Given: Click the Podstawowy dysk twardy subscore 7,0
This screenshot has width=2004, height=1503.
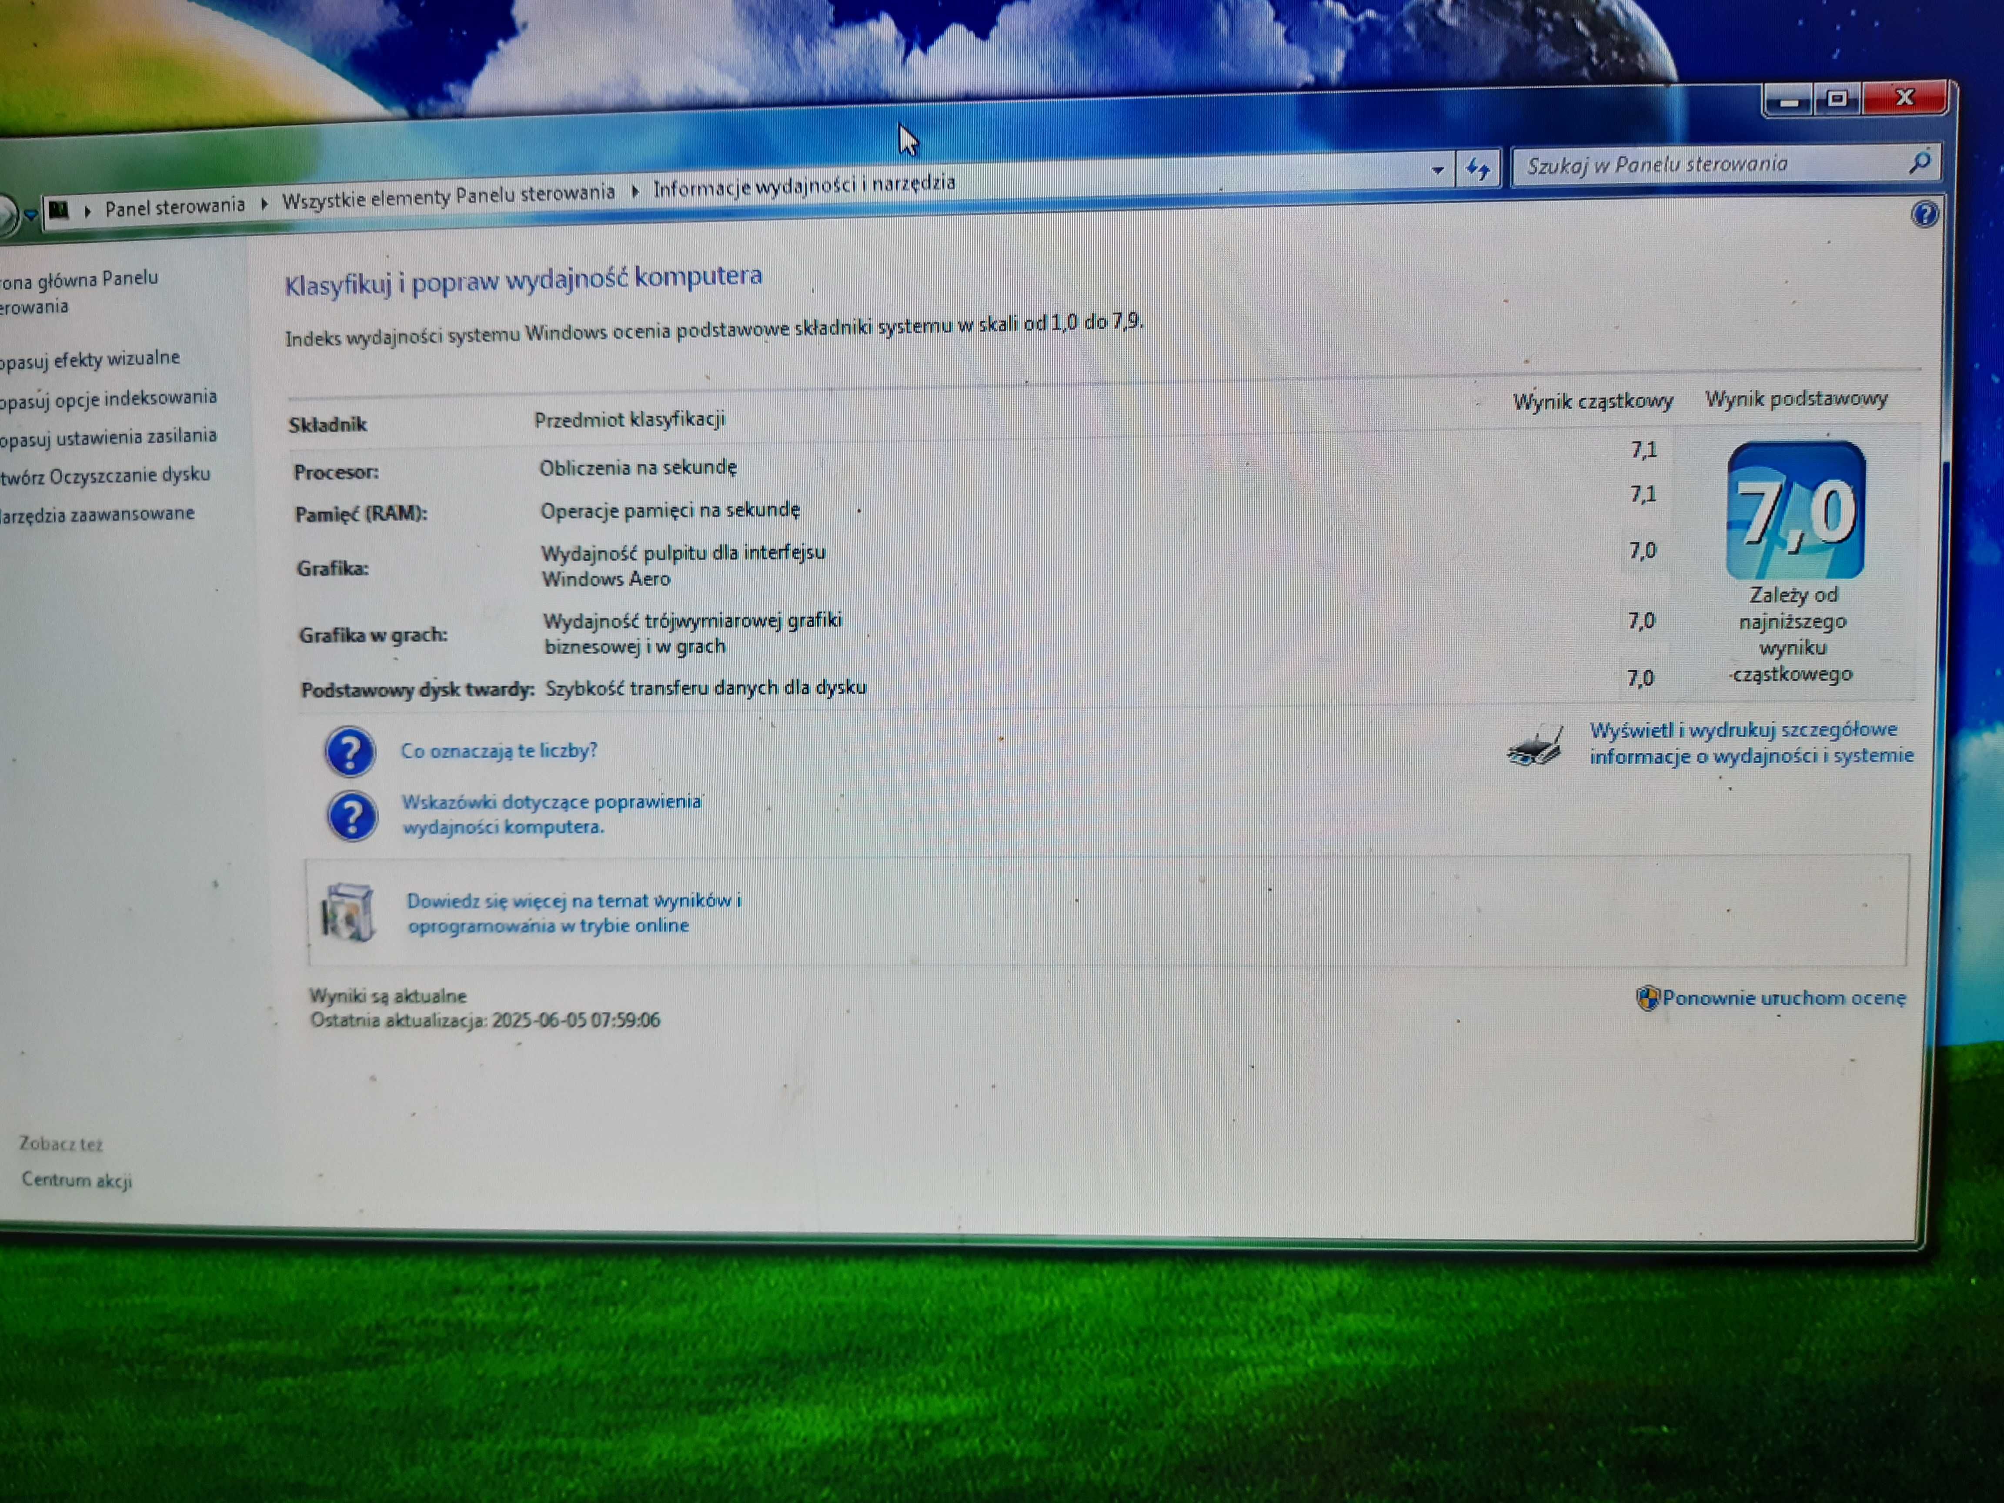Looking at the screenshot, I should [1640, 678].
